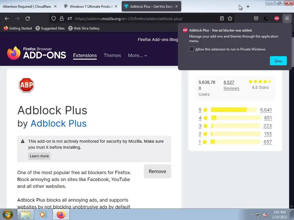Image resolution: width=294 pixels, height=220 pixels.
Task: Click the 4-star rating bar
Action: 236,118
